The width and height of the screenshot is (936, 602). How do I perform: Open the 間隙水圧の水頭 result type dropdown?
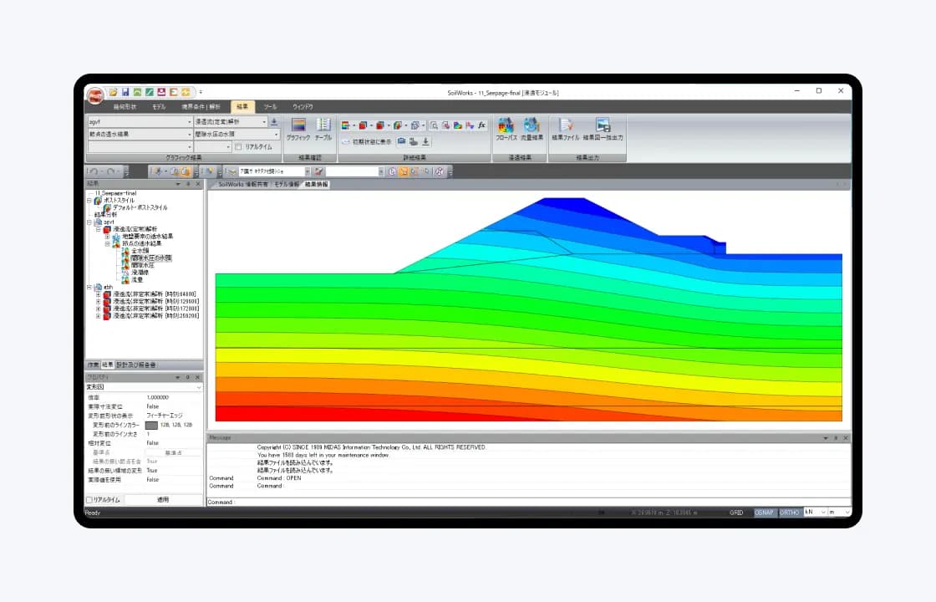(x=237, y=135)
